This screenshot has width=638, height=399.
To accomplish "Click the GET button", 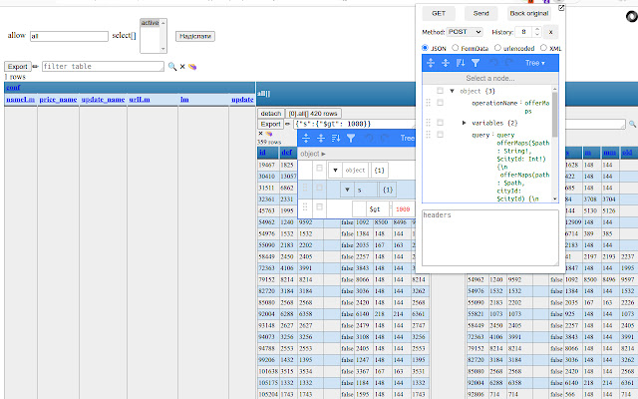I will click(439, 13).
